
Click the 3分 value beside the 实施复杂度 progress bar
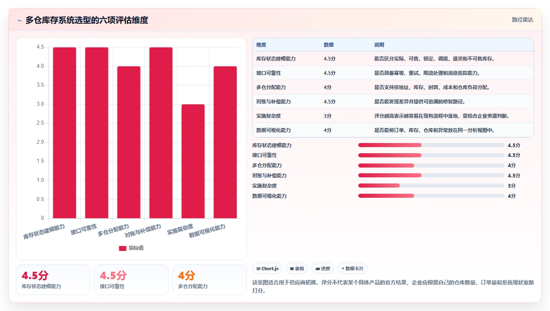[512, 186]
